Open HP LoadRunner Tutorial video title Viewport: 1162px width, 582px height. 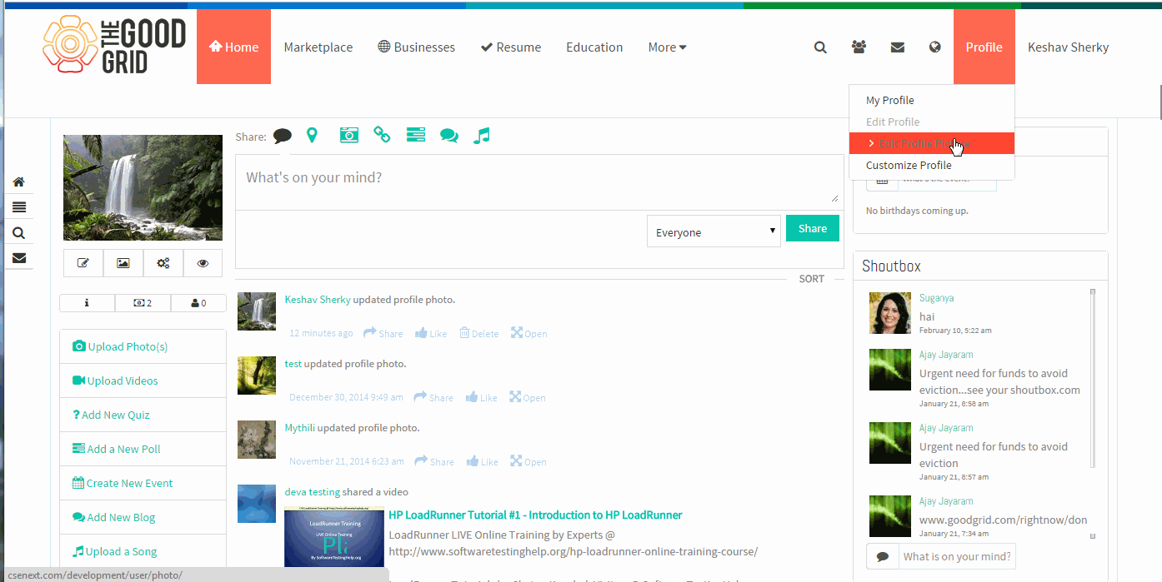tap(535, 515)
